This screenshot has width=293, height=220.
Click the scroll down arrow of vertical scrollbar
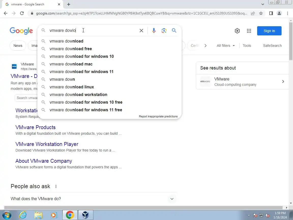tap(291, 203)
